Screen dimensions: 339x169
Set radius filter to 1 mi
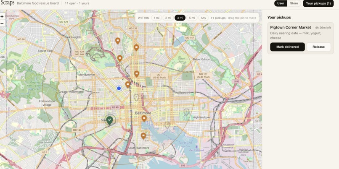click(156, 18)
